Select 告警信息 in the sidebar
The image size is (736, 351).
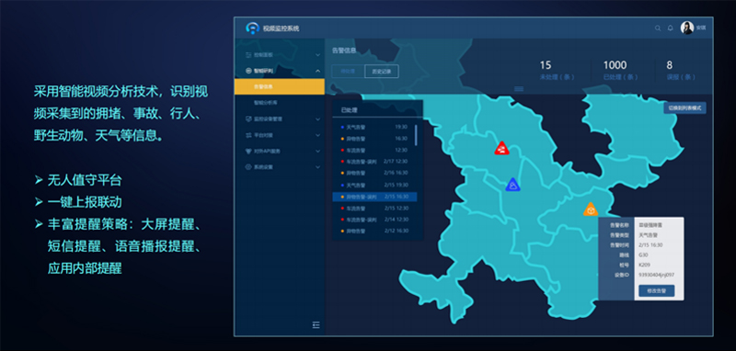280,86
